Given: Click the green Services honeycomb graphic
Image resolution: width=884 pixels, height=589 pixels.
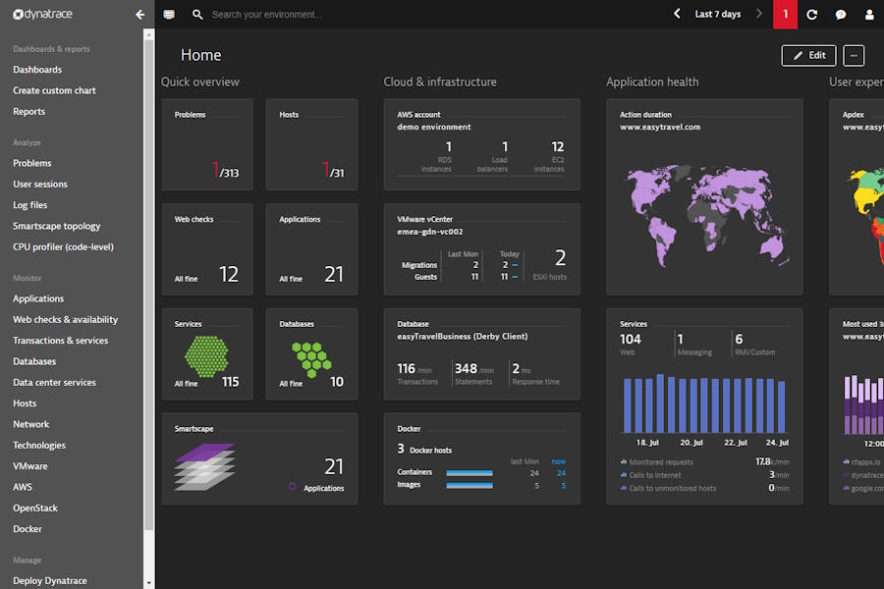Looking at the screenshot, I should click(x=206, y=356).
